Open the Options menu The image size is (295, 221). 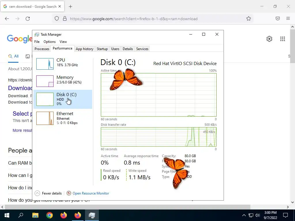[x=50, y=42]
